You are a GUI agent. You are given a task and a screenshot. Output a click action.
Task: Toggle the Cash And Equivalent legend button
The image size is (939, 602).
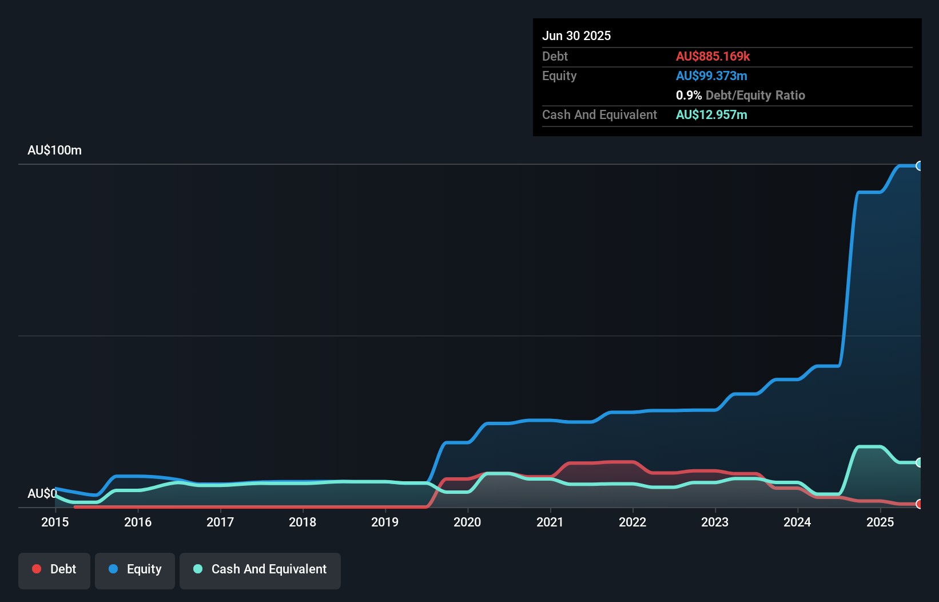click(260, 571)
